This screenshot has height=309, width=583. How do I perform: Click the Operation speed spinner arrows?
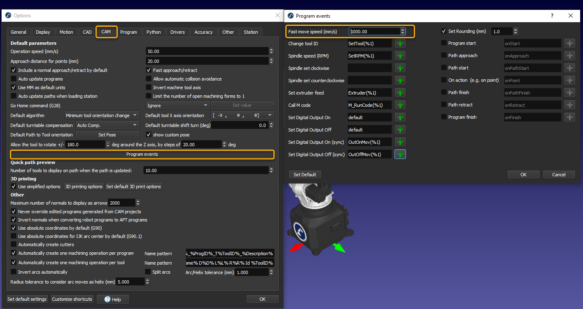point(271,51)
